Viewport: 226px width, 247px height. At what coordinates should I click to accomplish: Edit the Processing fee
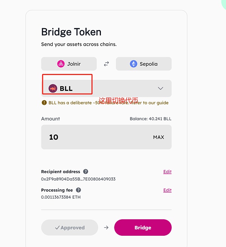click(x=167, y=190)
